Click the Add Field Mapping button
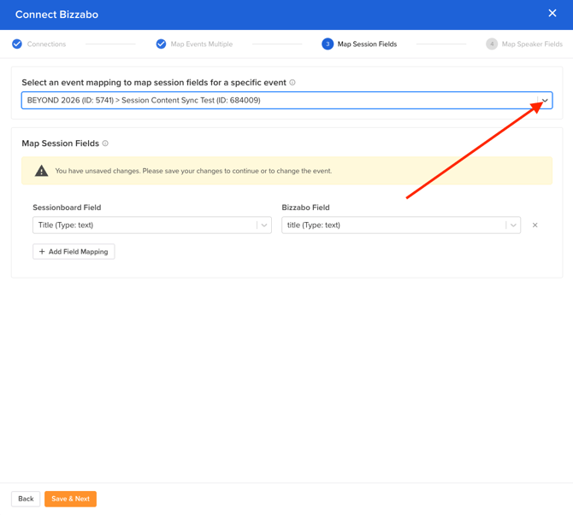 [74, 252]
